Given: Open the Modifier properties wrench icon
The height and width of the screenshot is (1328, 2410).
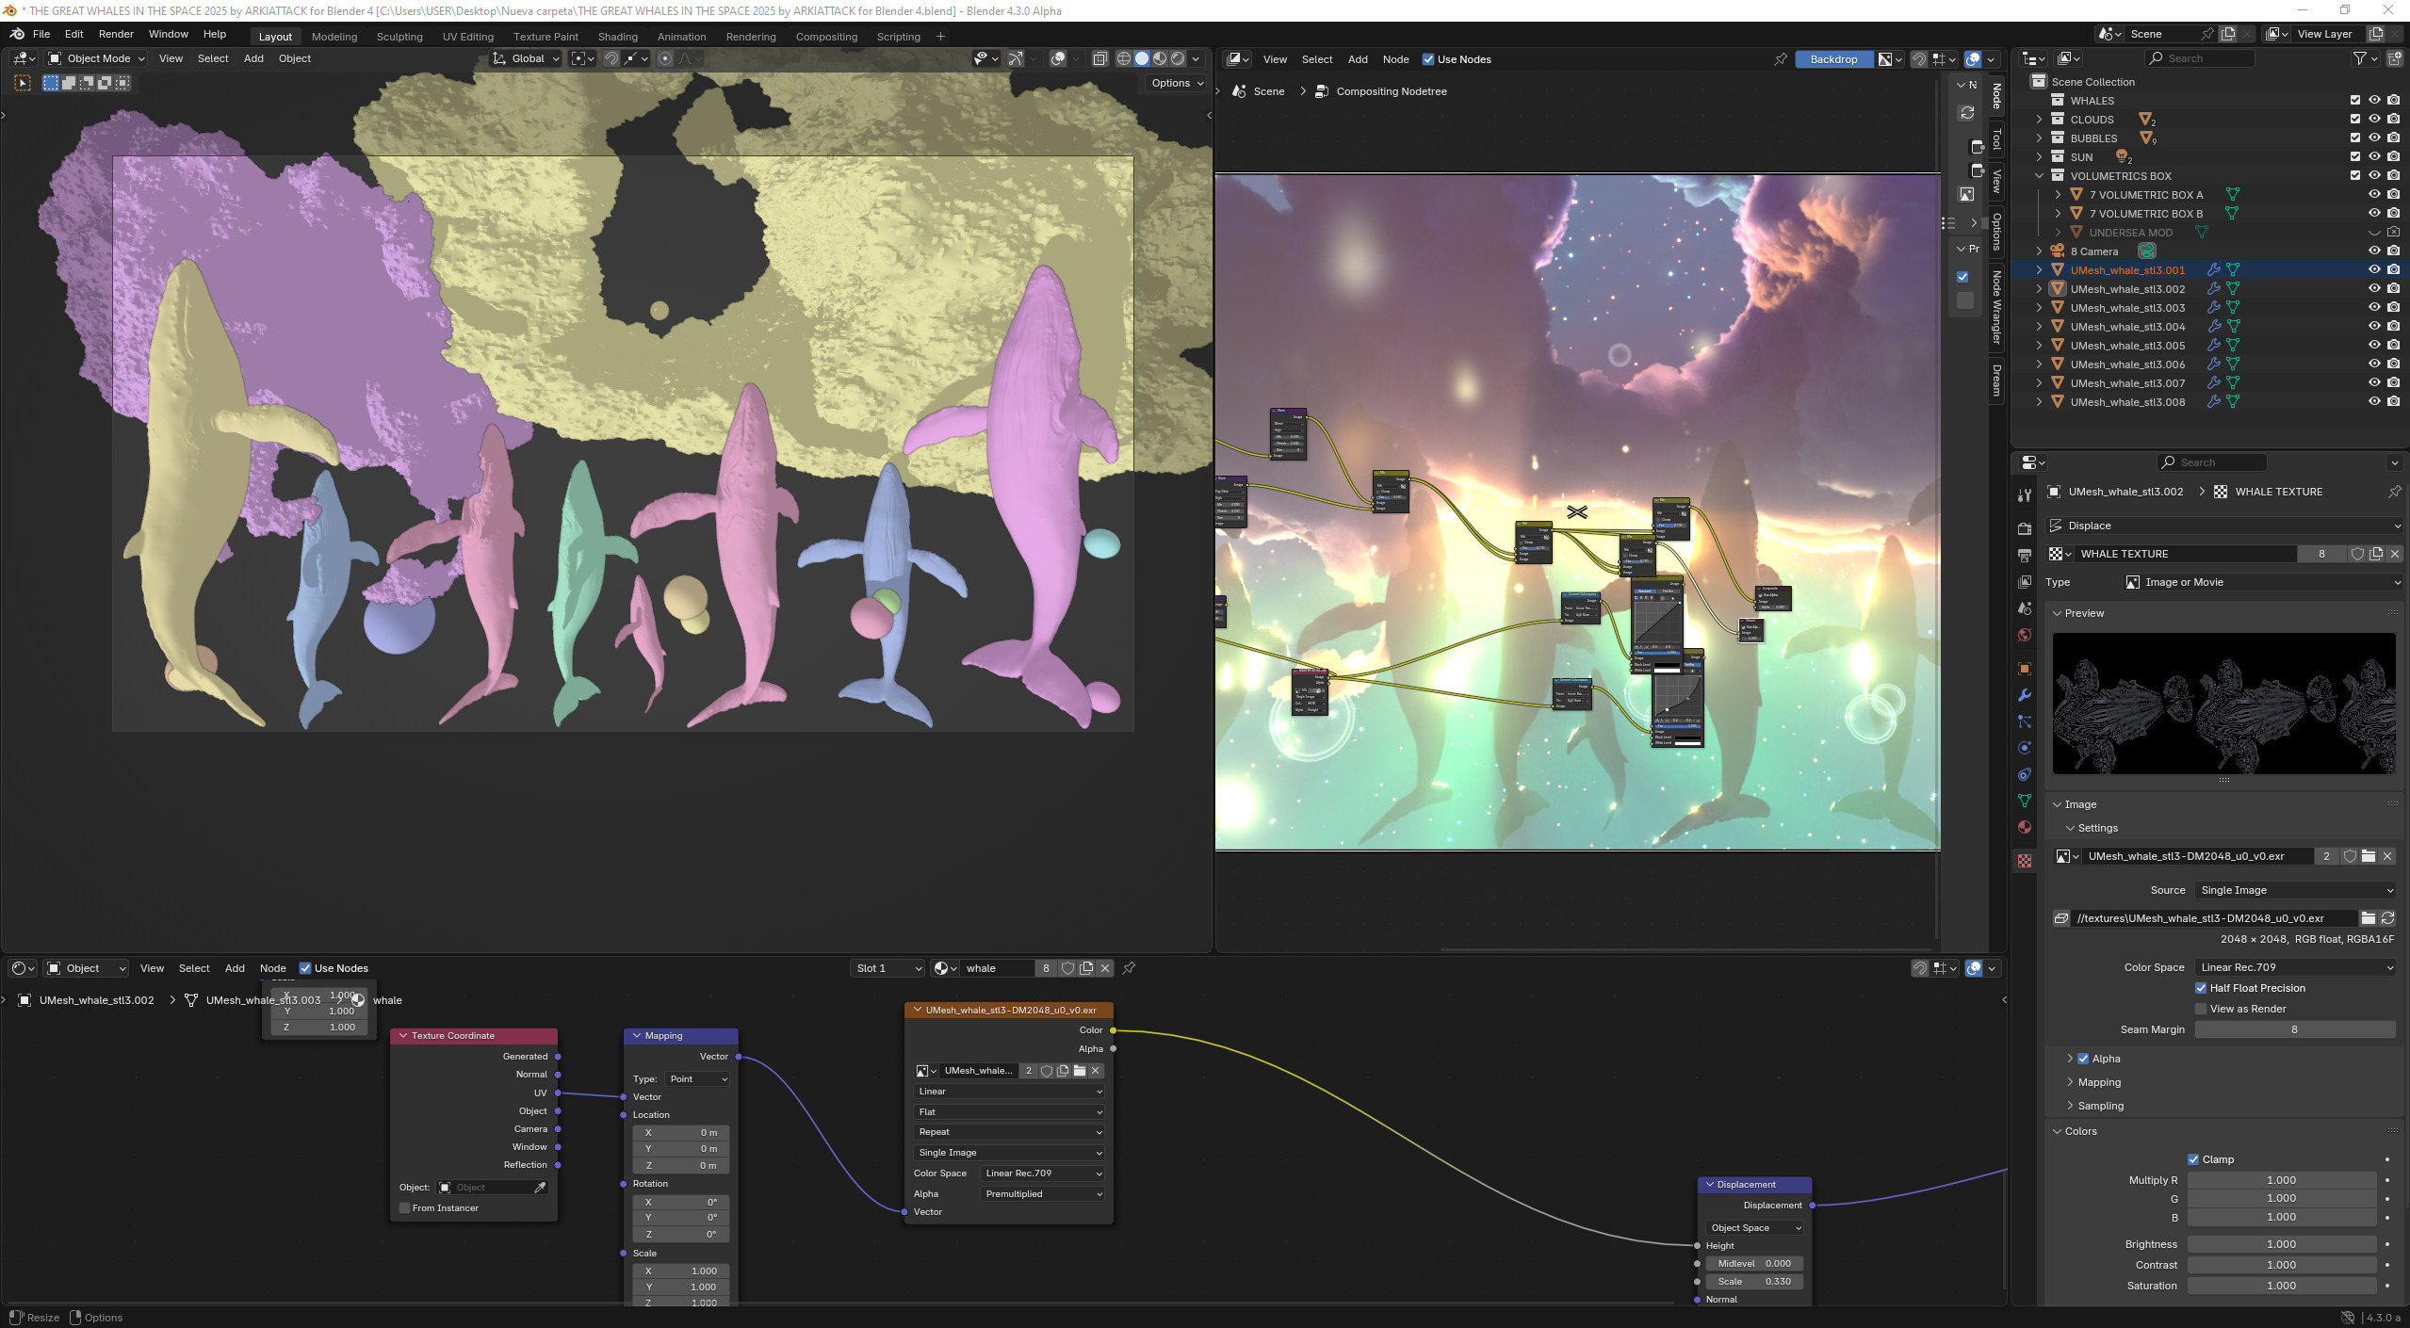Looking at the screenshot, I should (x=2024, y=695).
